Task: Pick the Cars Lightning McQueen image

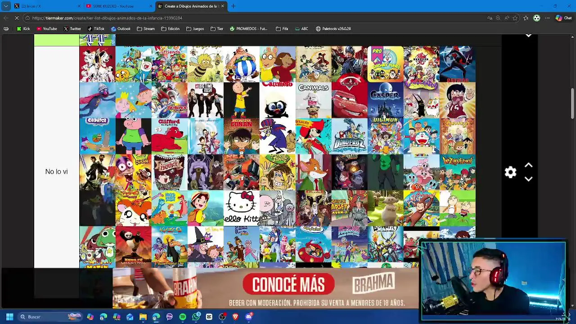Action: click(349, 100)
